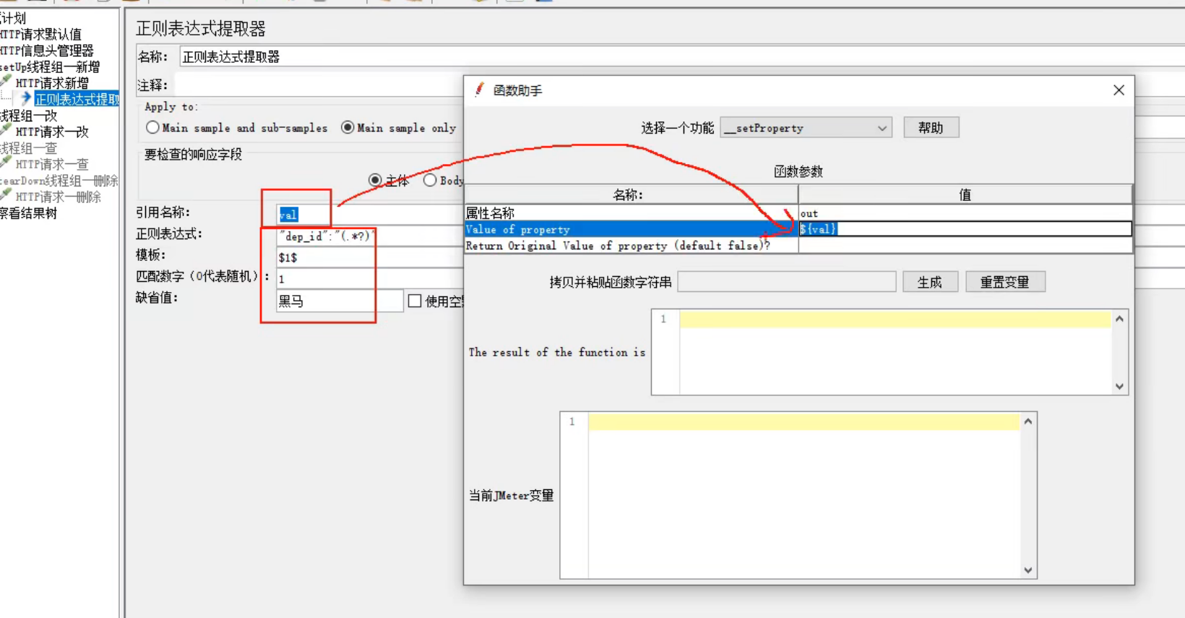The height and width of the screenshot is (618, 1185).
Task: Click the pipette icon beside HTTP请求新增
Action: coord(6,80)
